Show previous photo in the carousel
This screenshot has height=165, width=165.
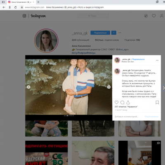(28, 87)
